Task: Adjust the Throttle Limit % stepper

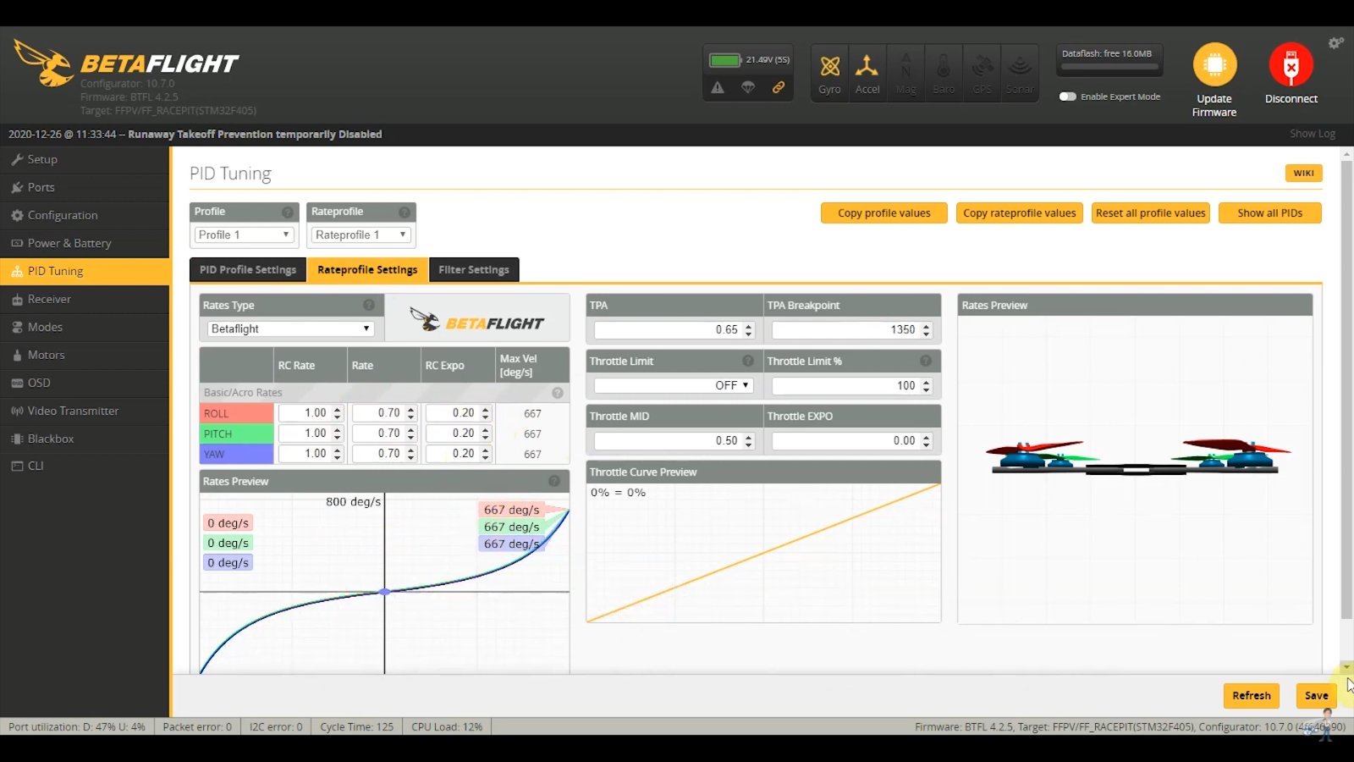Action: pyautogui.click(x=927, y=386)
